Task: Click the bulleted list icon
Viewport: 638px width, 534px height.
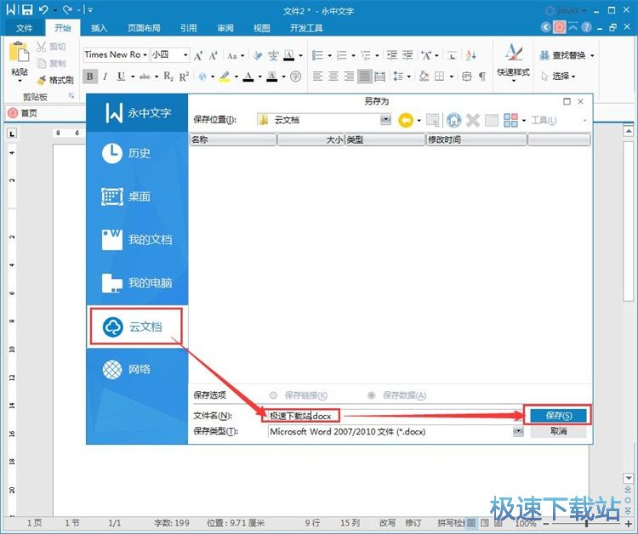Action: click(x=317, y=55)
